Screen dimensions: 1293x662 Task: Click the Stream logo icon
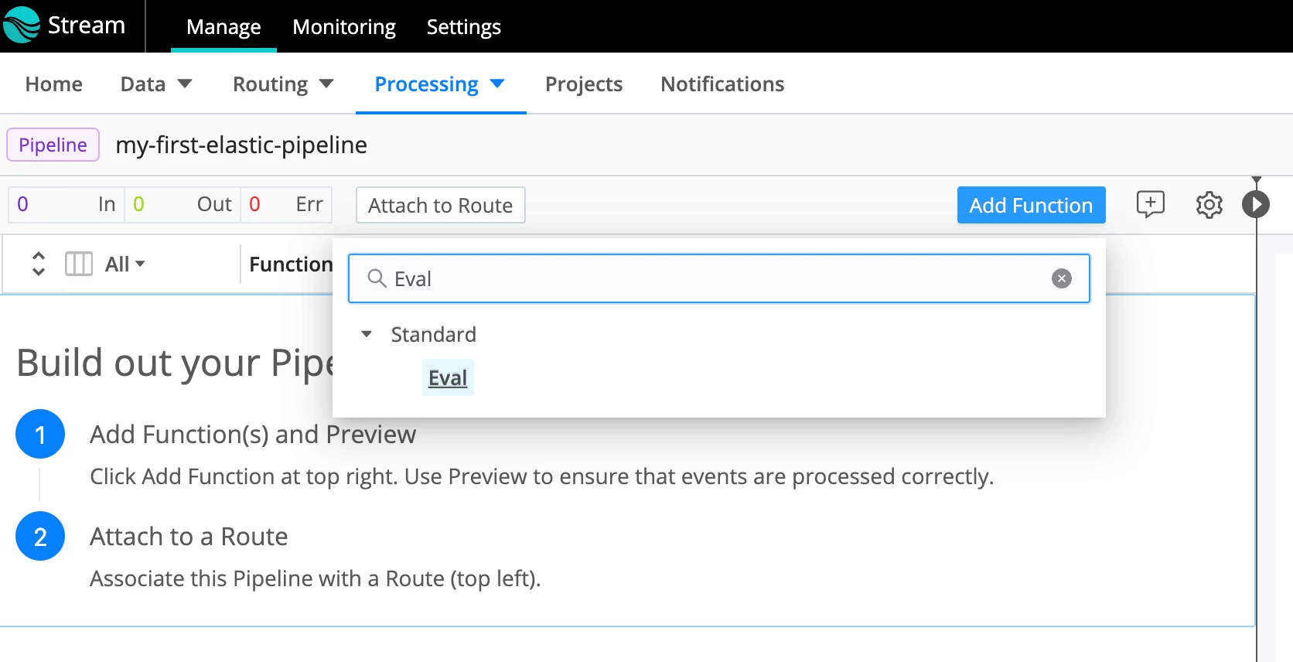coord(21,25)
